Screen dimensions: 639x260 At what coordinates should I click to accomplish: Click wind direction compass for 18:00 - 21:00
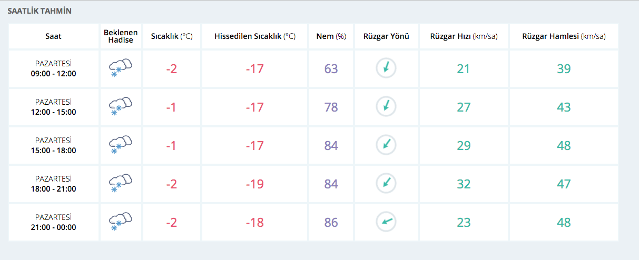click(x=386, y=183)
